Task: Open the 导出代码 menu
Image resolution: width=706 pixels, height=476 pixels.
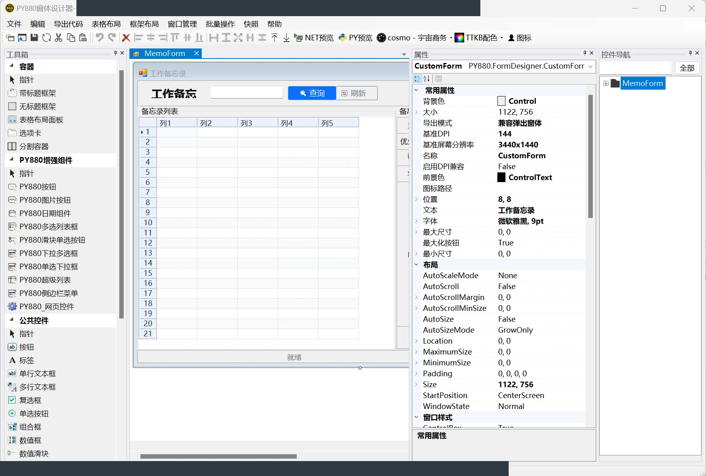Action: [x=68, y=24]
